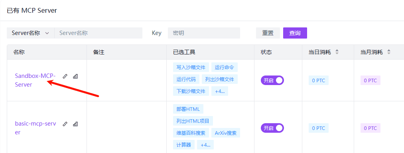Open statistics chart icon for Sandbox-MCP-Server
The image size is (404, 153).
(75, 76)
